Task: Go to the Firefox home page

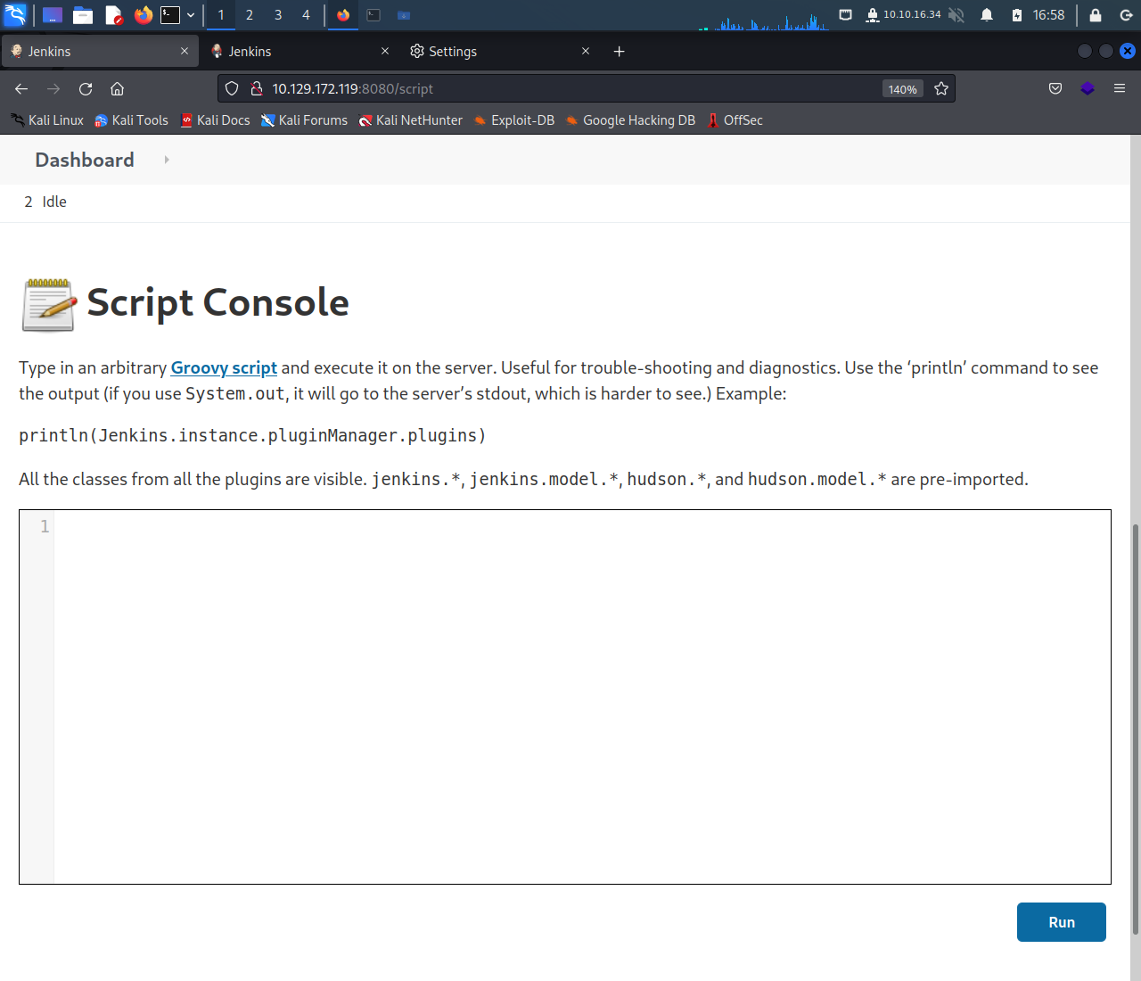Action: [x=117, y=88]
